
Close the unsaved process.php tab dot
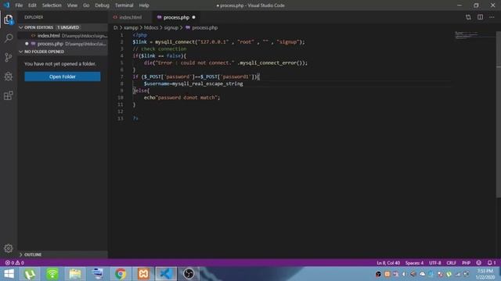pos(193,17)
